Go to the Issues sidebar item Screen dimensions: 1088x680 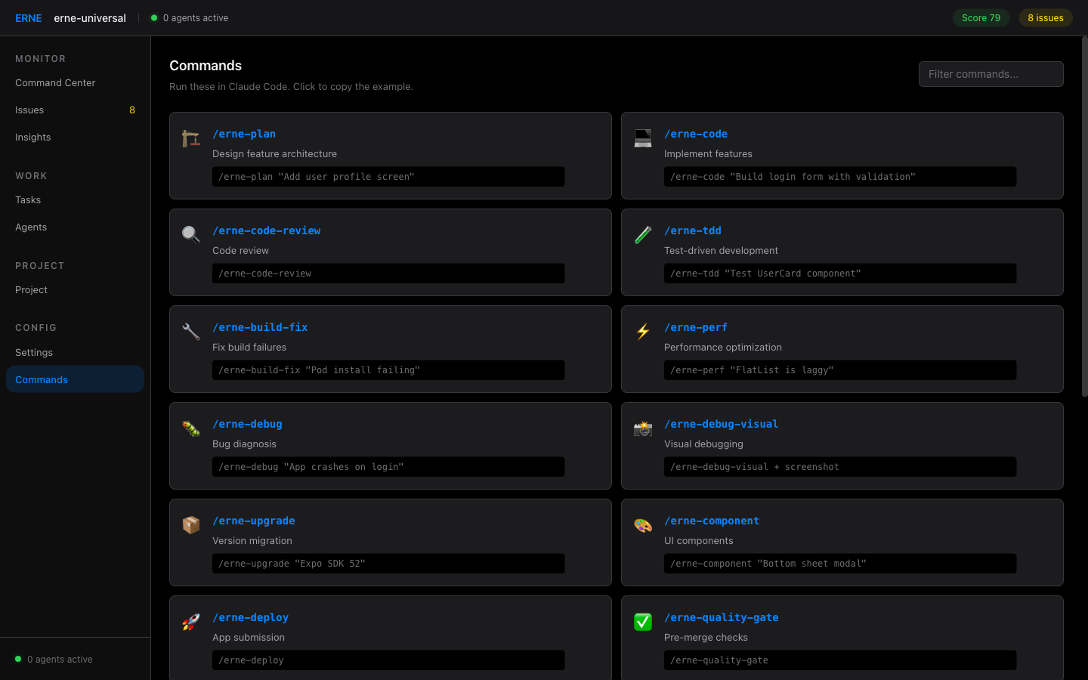coord(29,110)
